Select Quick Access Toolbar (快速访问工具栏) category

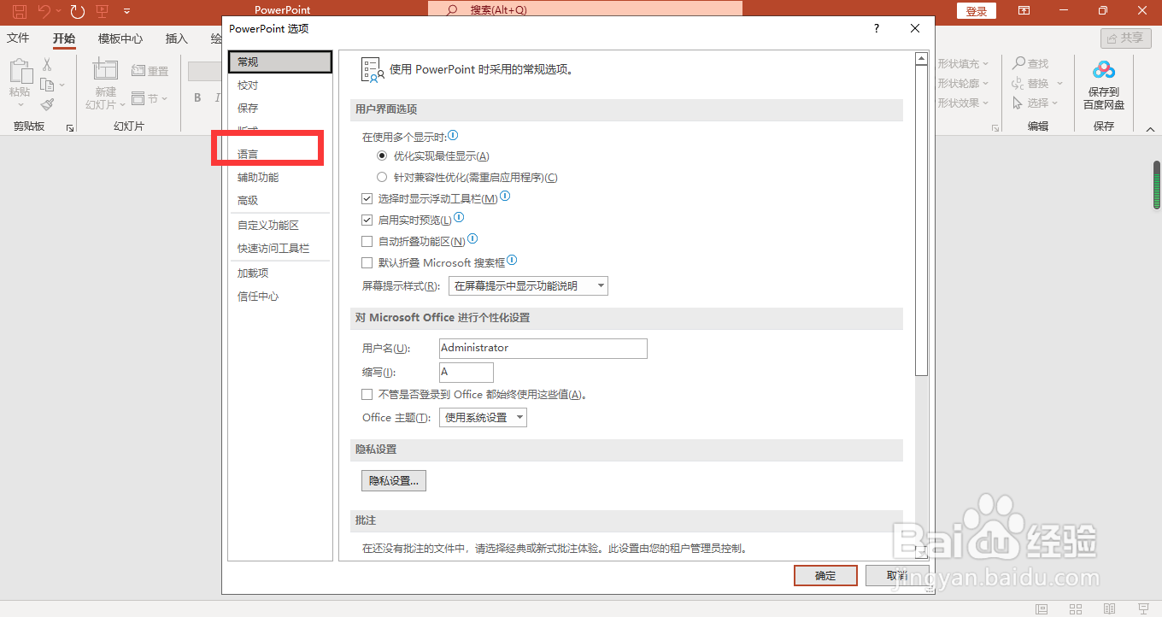click(280, 249)
